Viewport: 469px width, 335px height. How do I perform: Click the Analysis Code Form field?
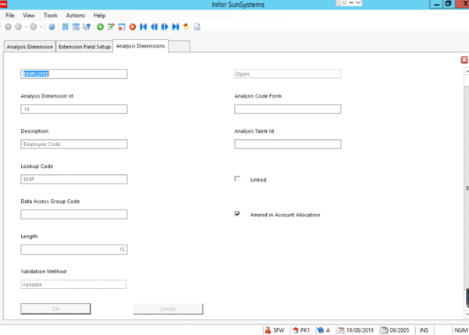point(287,109)
